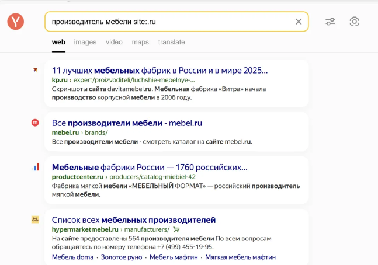Switch to the video tab
The width and height of the screenshot is (378, 265).
(114, 42)
